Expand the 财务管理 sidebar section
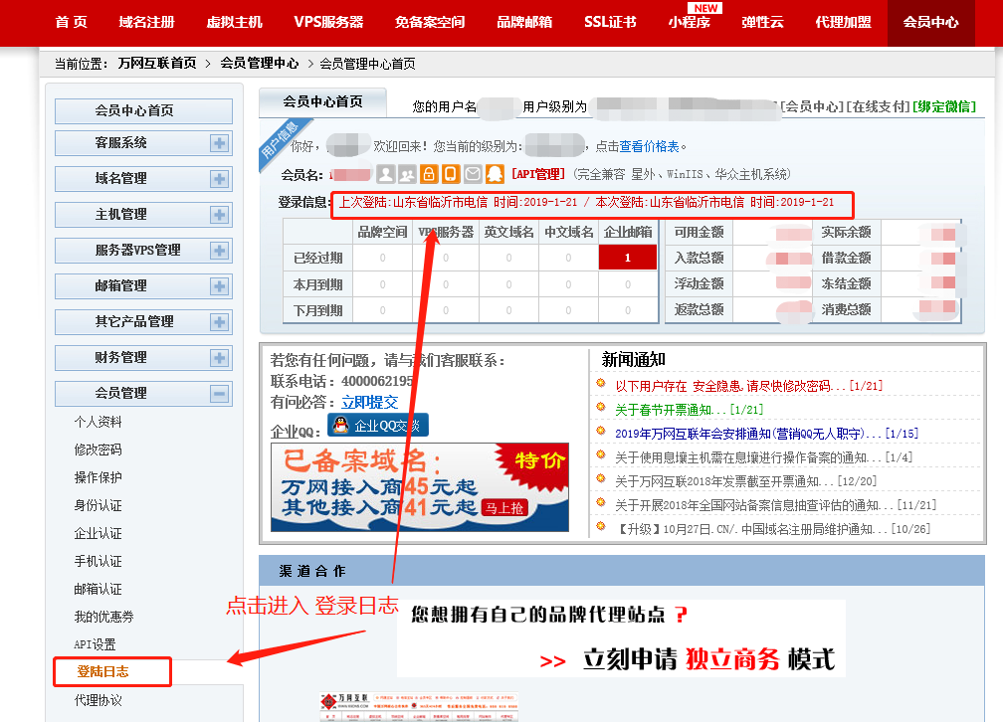 click(x=219, y=358)
